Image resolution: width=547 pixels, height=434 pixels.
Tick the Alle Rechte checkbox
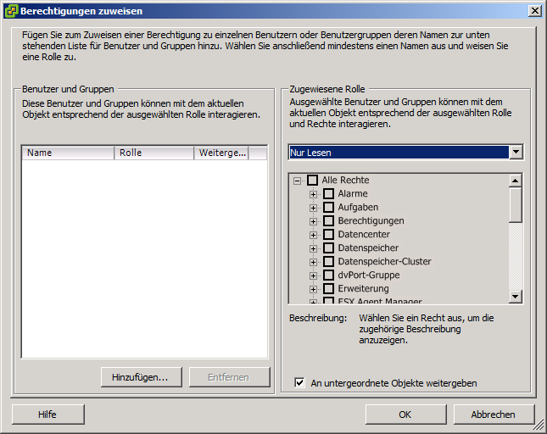312,181
